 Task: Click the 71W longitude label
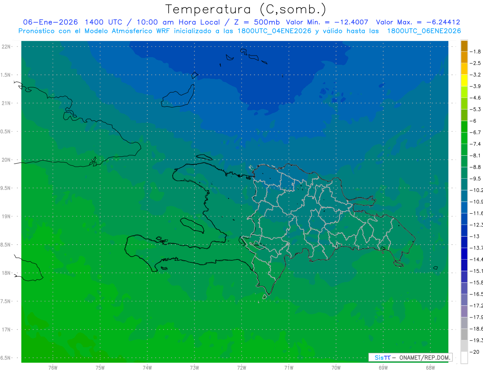[289, 368]
